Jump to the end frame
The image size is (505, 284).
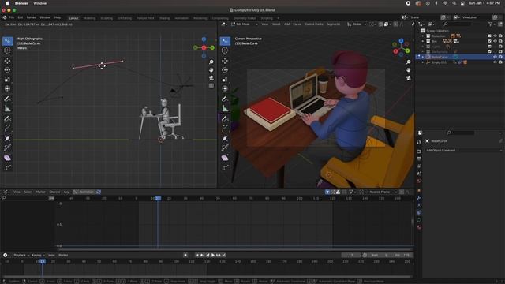coord(224,255)
